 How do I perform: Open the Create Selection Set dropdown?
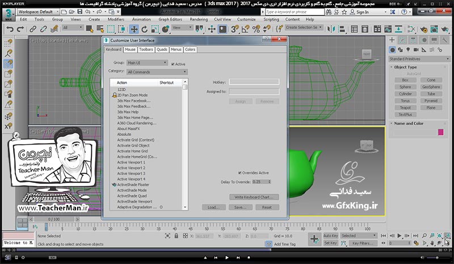point(304,27)
